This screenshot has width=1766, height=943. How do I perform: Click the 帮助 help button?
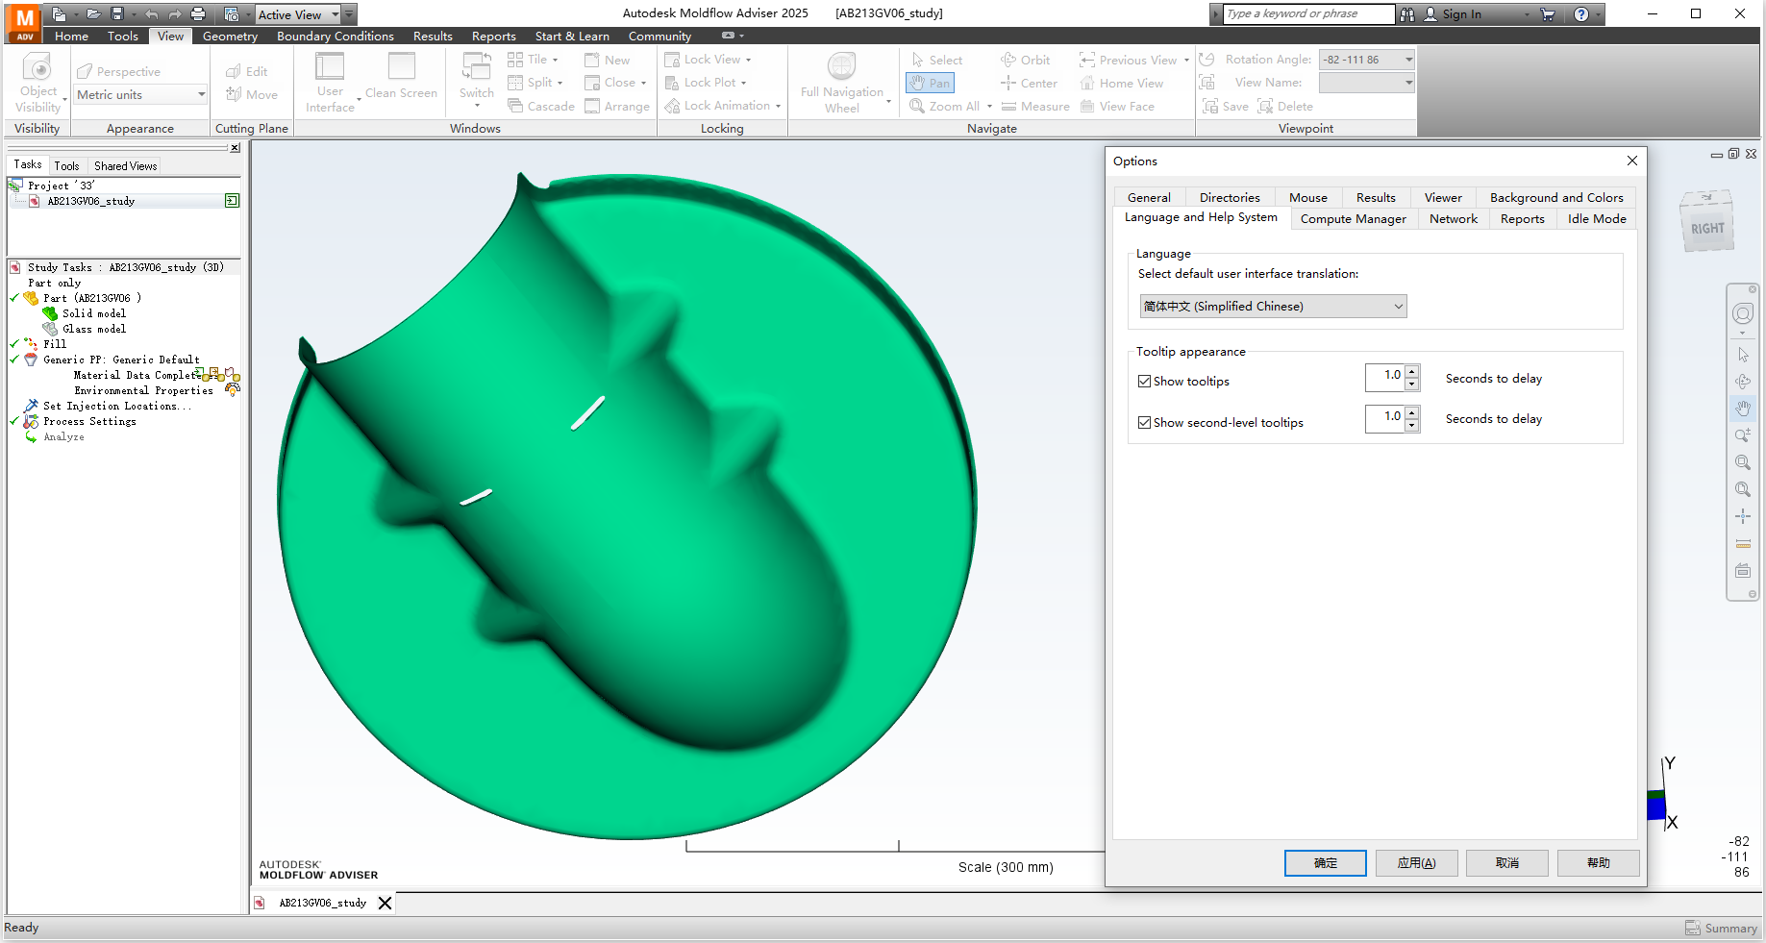1598,863
